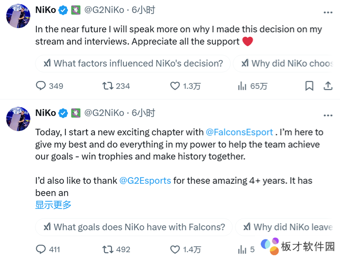The image size is (340, 257).
Task: Open more options menu on second tweet
Action: (328, 115)
